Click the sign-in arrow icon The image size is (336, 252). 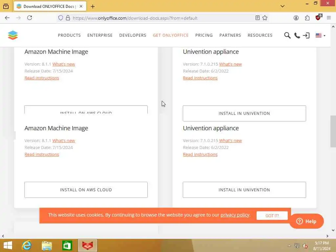pyautogui.click(x=306, y=35)
